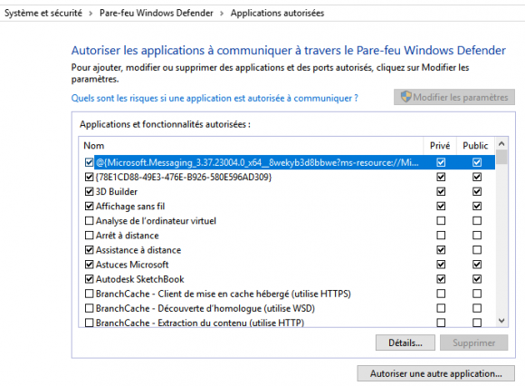Check Public for Analyse de l'ordinateur virtuel
Screen dimensions: 525x386
477,221
